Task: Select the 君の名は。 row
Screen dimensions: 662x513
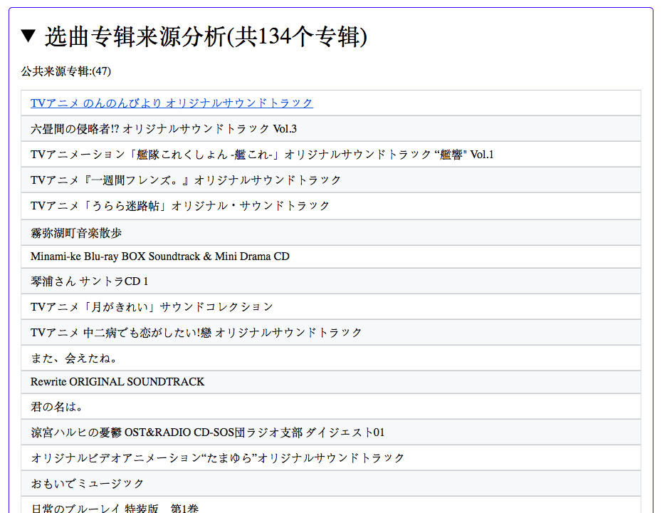Action: [331, 407]
